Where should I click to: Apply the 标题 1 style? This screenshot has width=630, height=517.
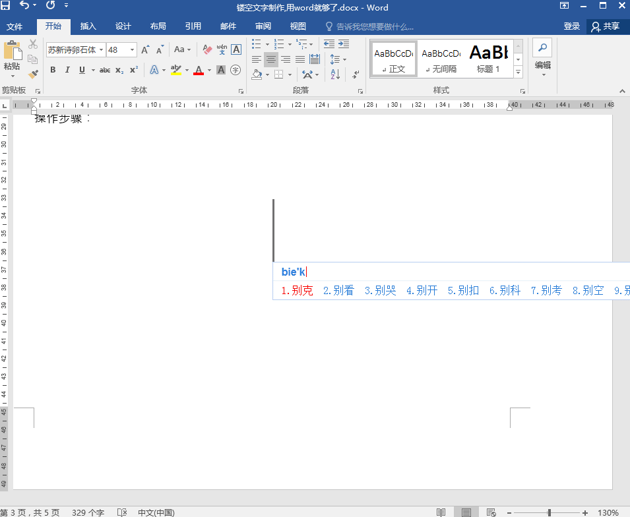coord(488,59)
